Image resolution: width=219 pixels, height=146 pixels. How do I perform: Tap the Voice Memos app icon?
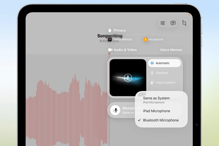[x=110, y=39]
